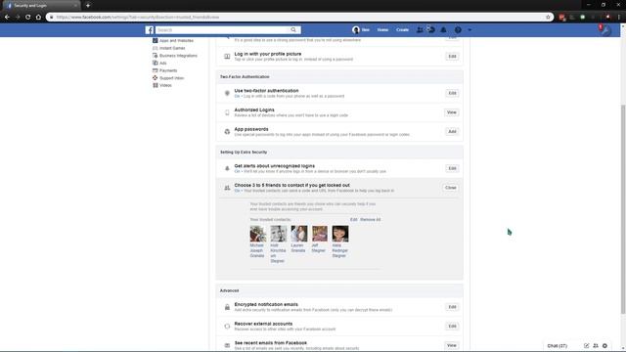Edit two-factor authentication setting

pyautogui.click(x=452, y=93)
